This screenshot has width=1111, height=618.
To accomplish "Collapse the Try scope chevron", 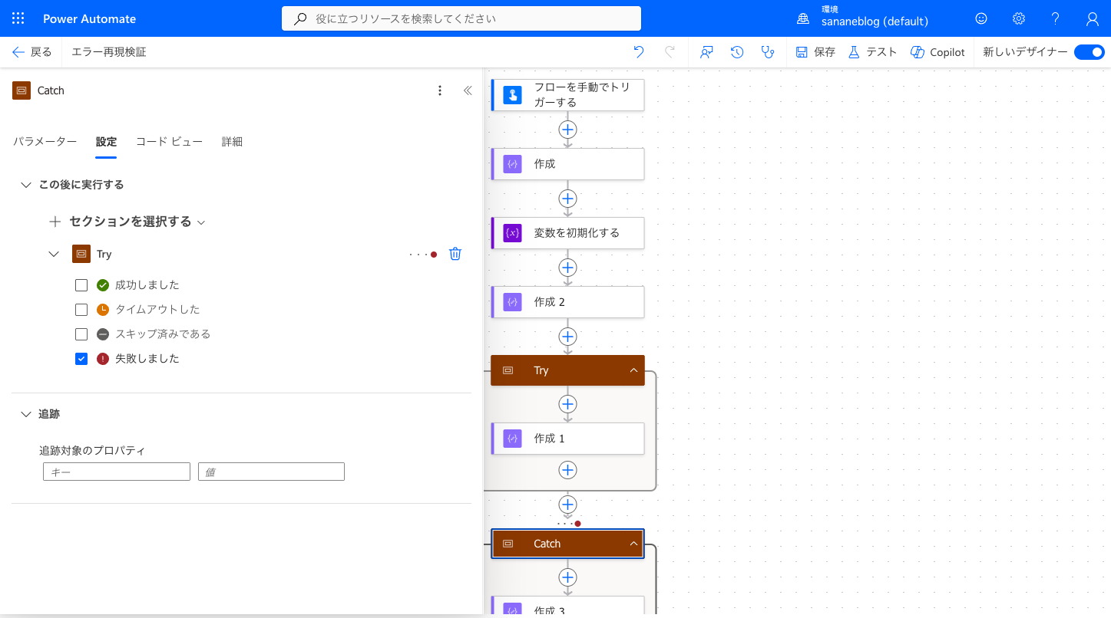I will coord(633,370).
